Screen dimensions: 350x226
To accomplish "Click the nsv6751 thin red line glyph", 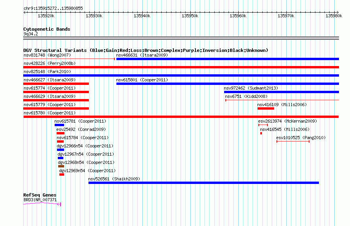I will [x=282, y=100].
